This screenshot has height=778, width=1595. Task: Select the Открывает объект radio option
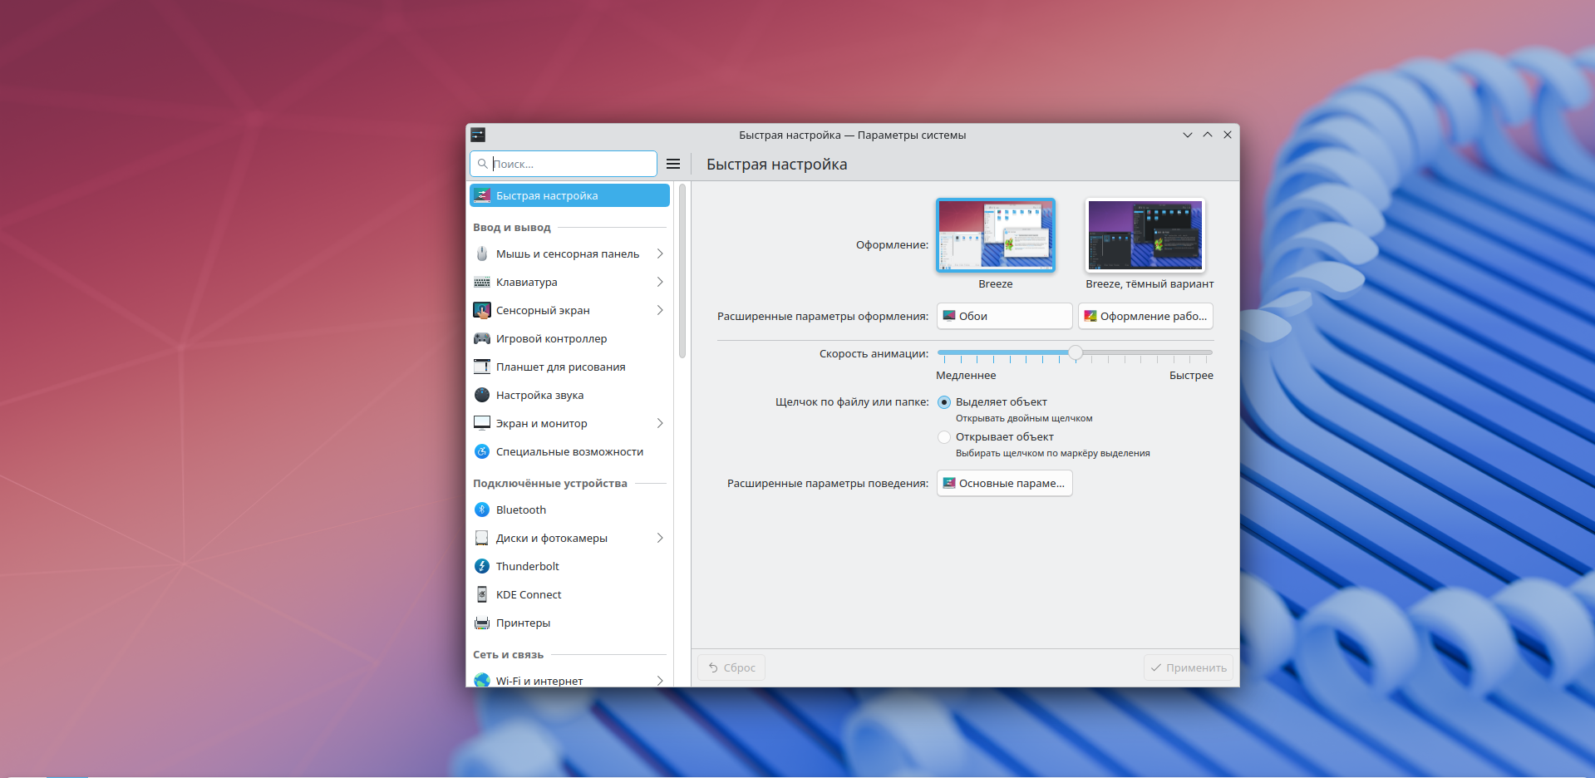[x=944, y=437]
